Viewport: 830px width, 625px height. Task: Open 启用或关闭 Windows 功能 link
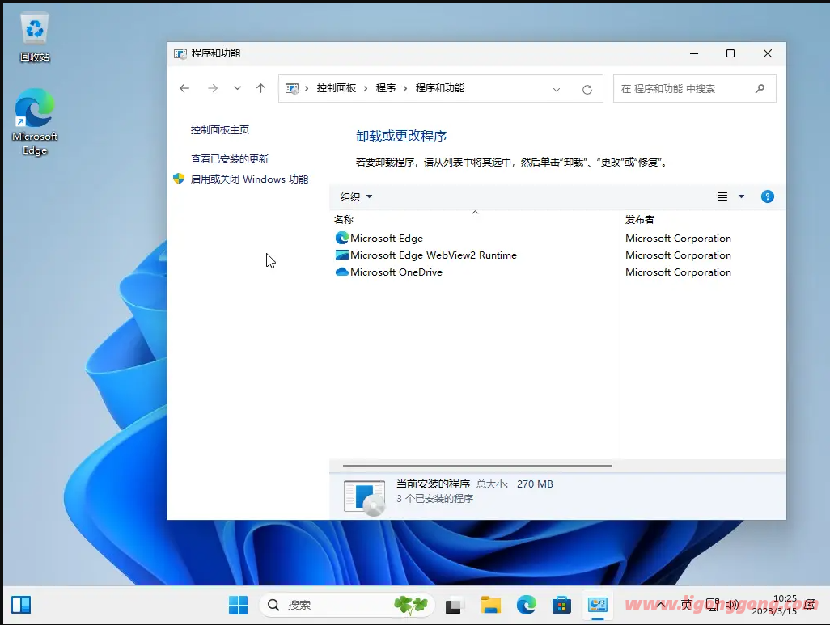249,179
